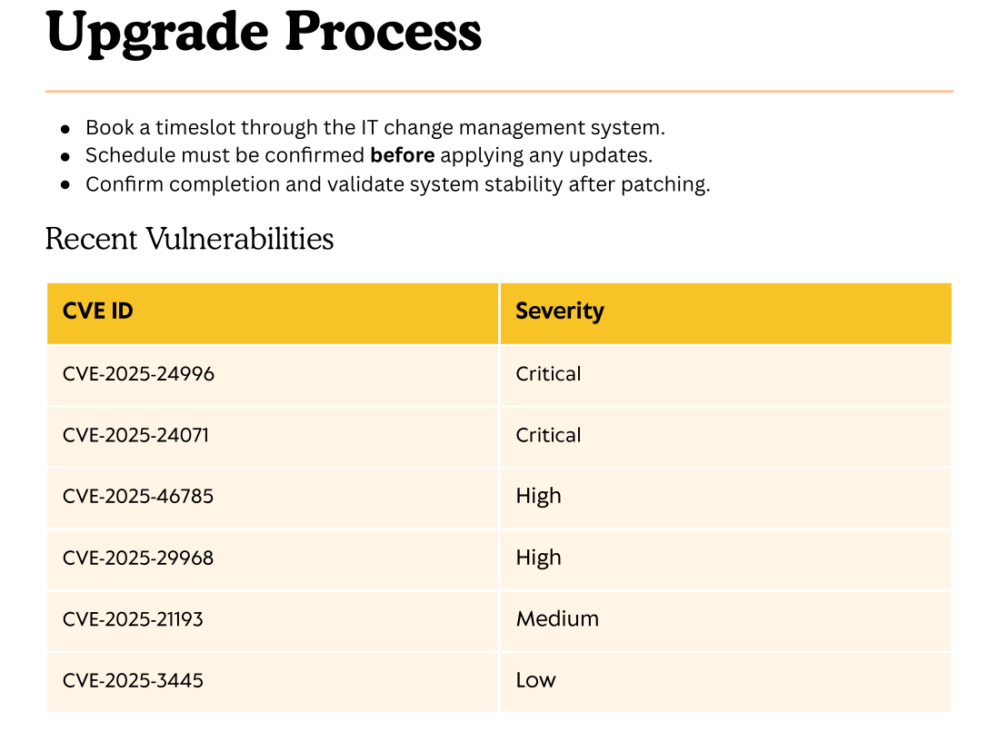Image resolution: width=998 pixels, height=751 pixels.
Task: Click the orange divider line under the heading
Action: pos(499,92)
